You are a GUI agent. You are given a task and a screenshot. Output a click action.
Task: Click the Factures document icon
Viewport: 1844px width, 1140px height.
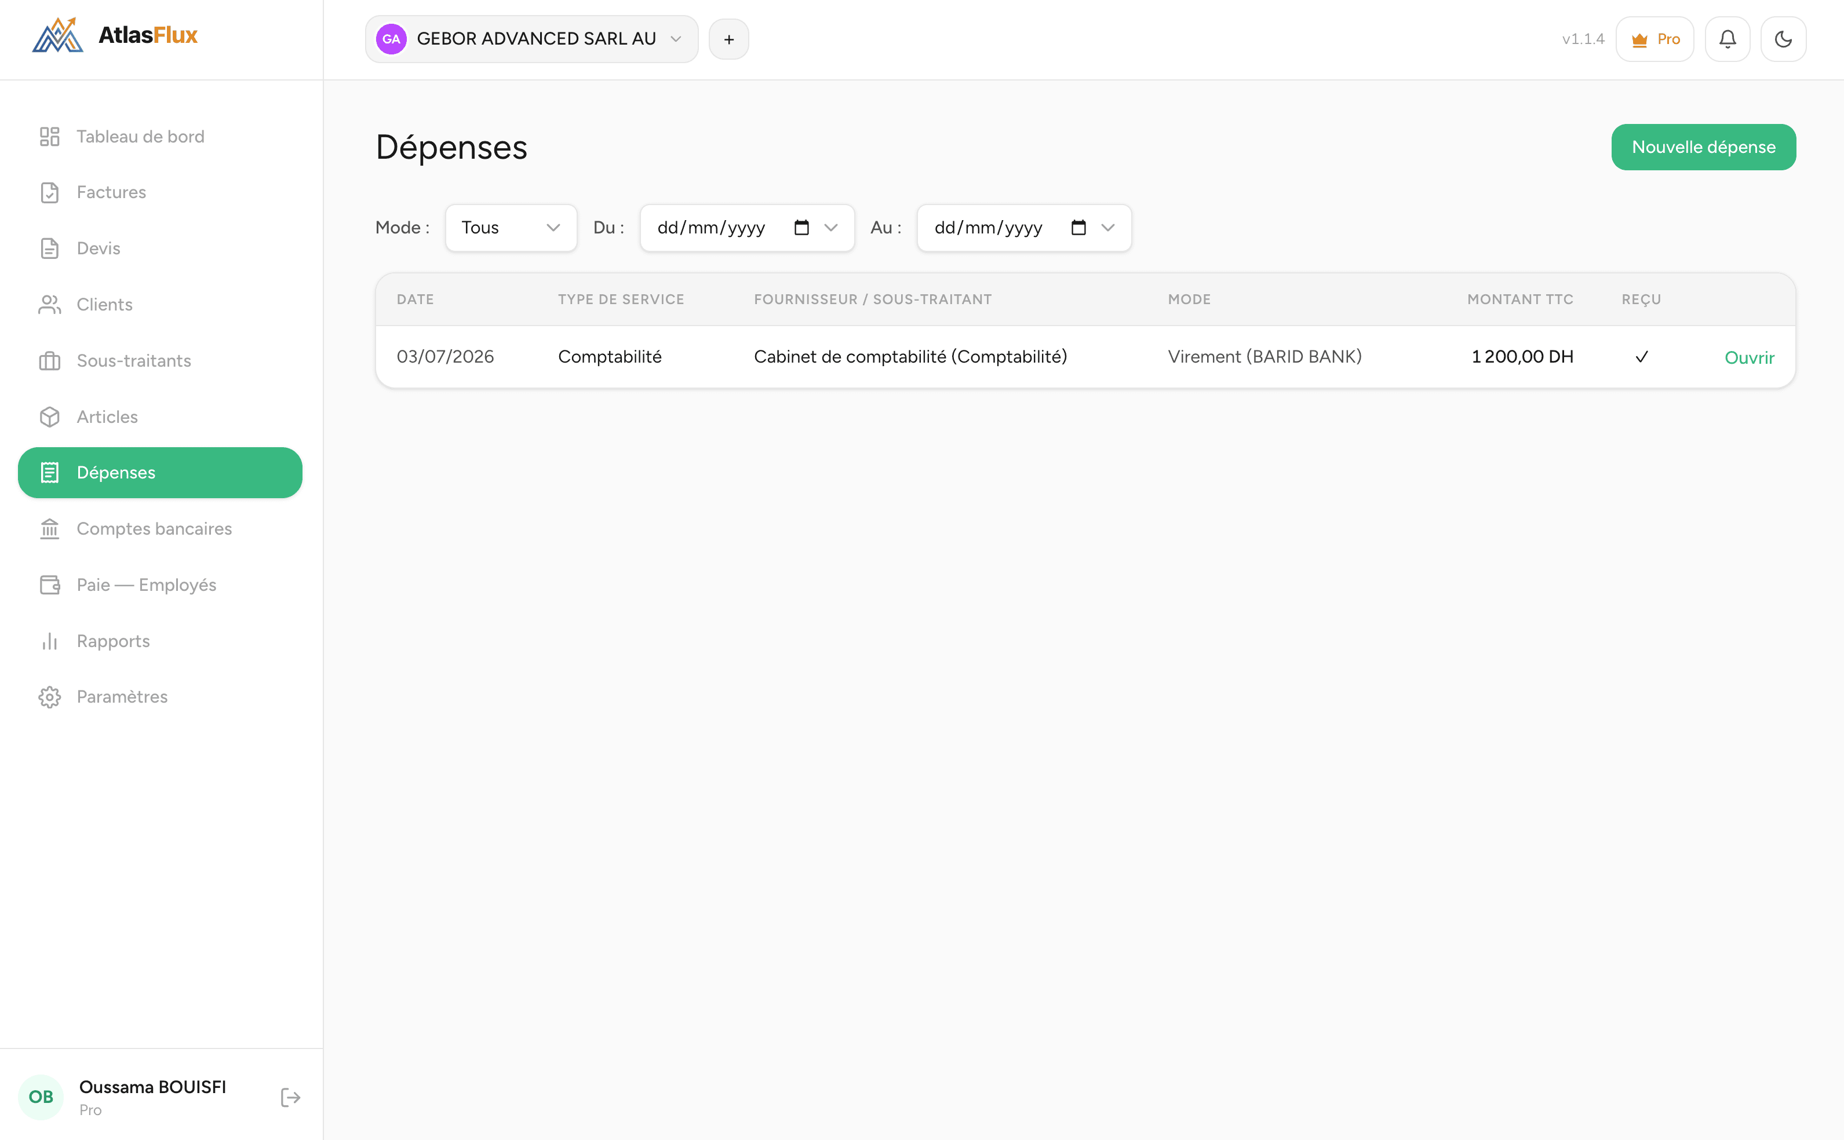[x=50, y=192]
